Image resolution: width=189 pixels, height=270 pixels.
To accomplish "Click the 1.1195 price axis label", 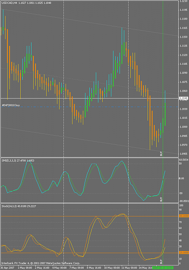I will tap(183, 10).
